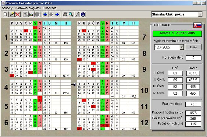Open the Nápověda menu
The image size is (207, 137).
coord(50,8)
